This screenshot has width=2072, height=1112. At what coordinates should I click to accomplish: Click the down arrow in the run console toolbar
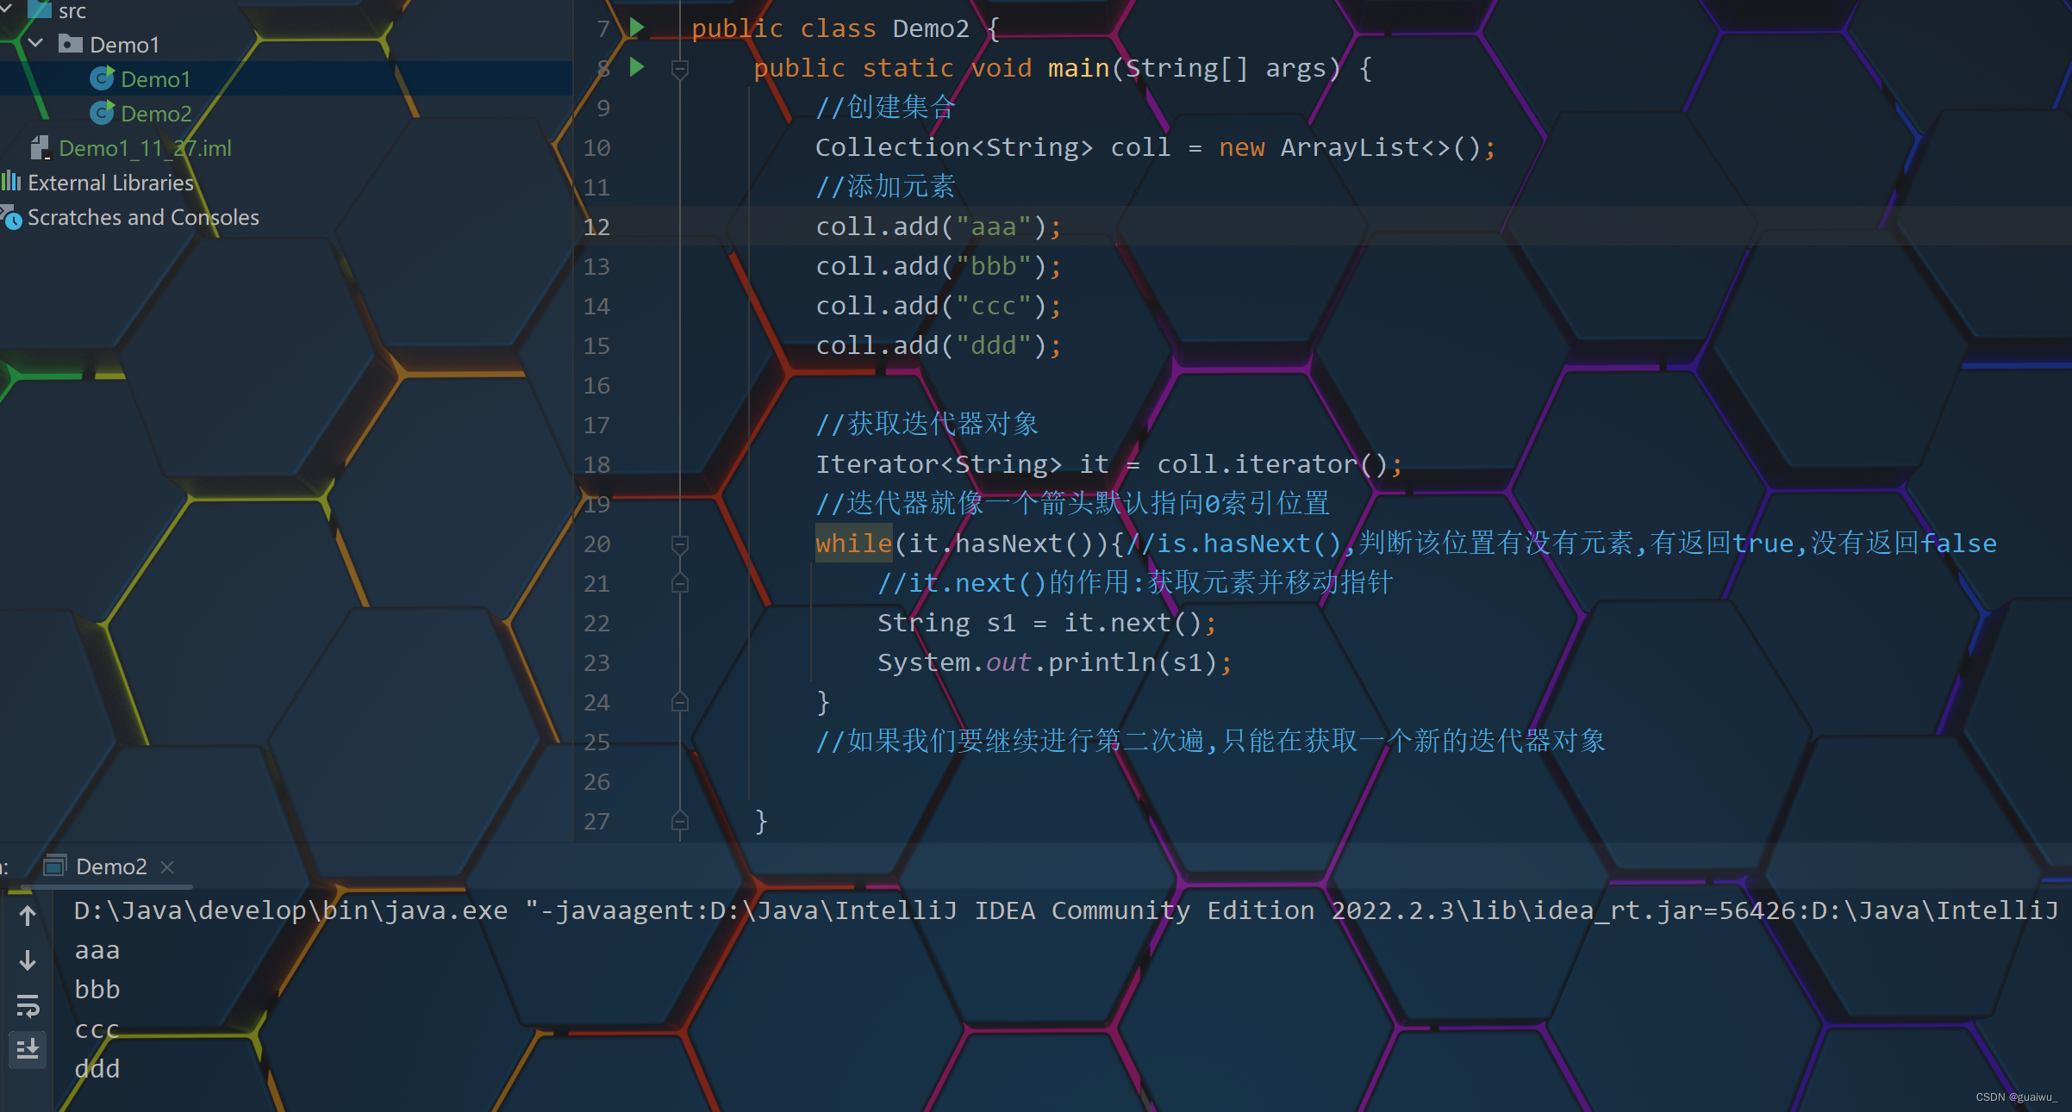point(28,960)
